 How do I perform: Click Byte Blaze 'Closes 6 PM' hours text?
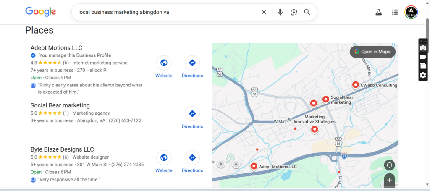58,172
